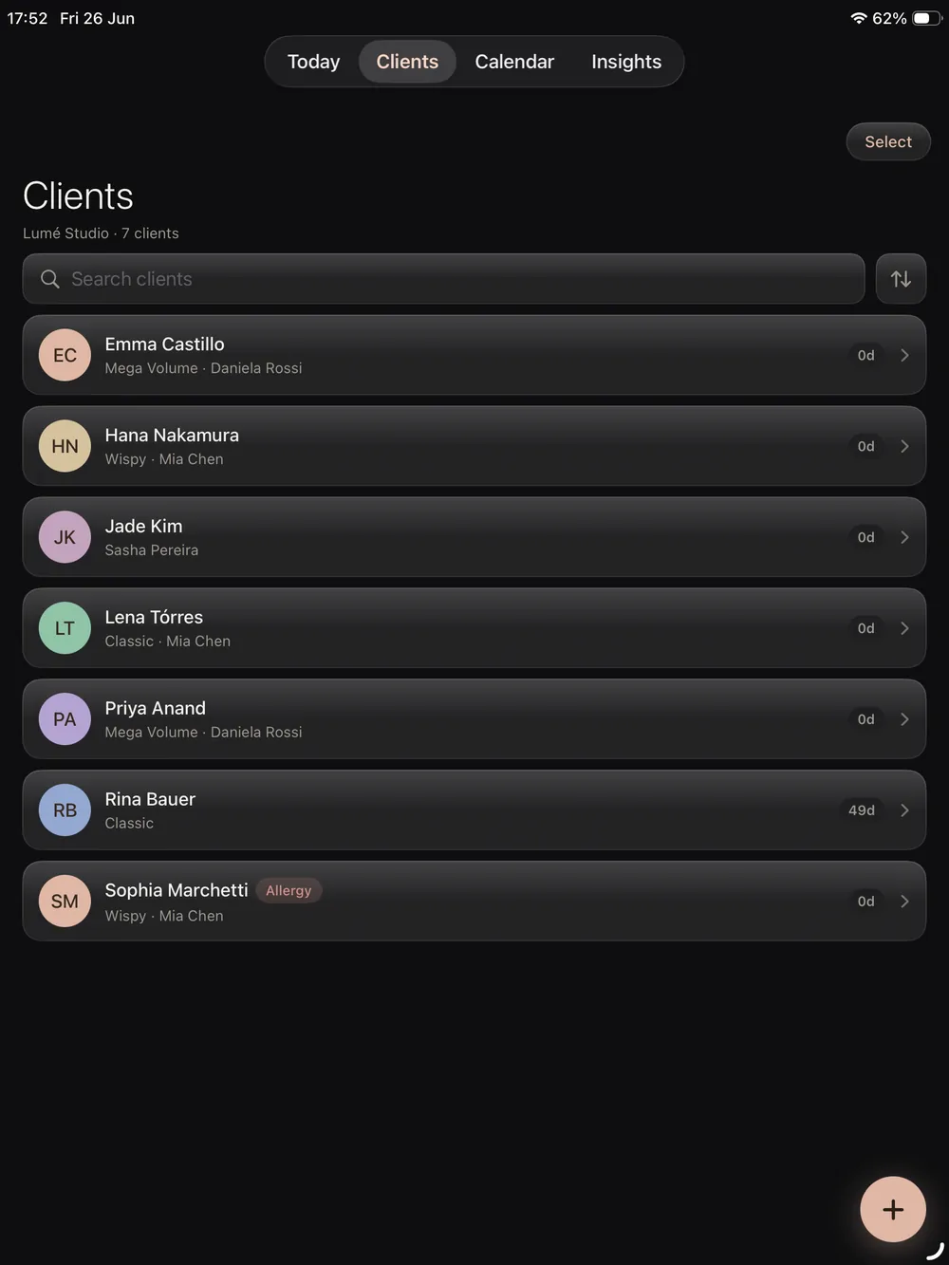949x1265 pixels.
Task: Open the Lena Tórres name
Action: point(154,618)
